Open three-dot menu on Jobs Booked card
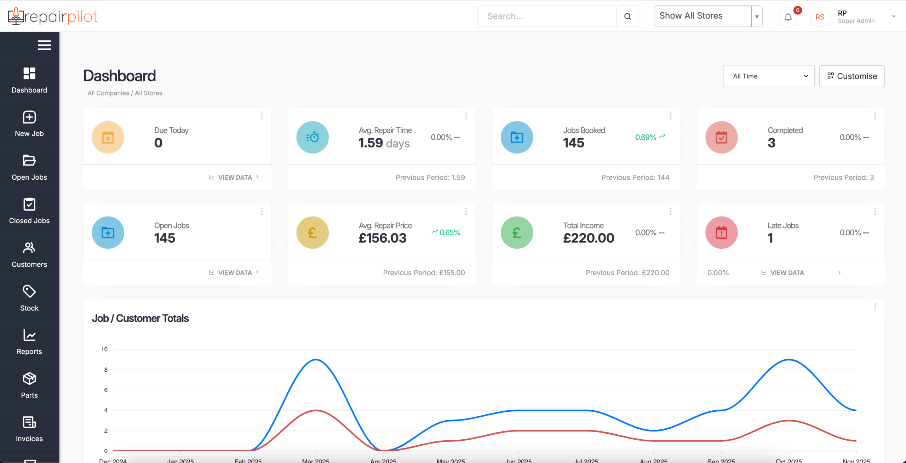This screenshot has height=463, width=906. coord(670,116)
